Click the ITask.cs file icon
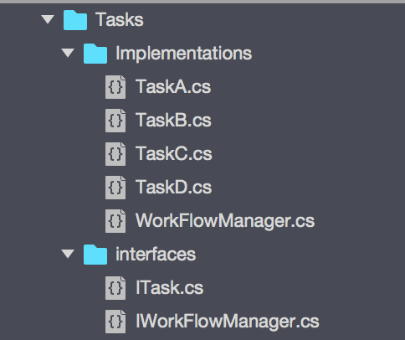The image size is (405, 340). point(115,288)
